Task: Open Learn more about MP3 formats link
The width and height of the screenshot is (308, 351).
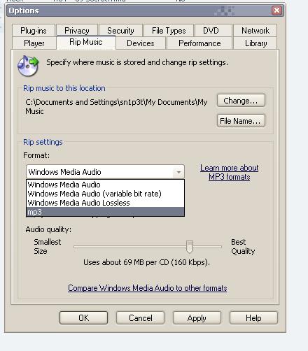Action: point(230,172)
